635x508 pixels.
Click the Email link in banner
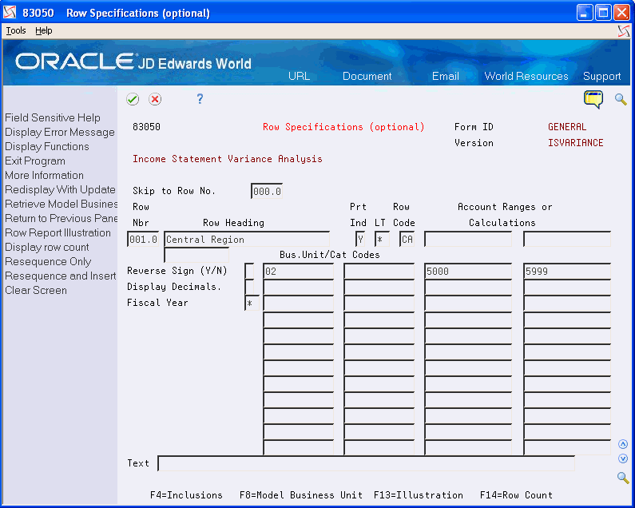(446, 76)
